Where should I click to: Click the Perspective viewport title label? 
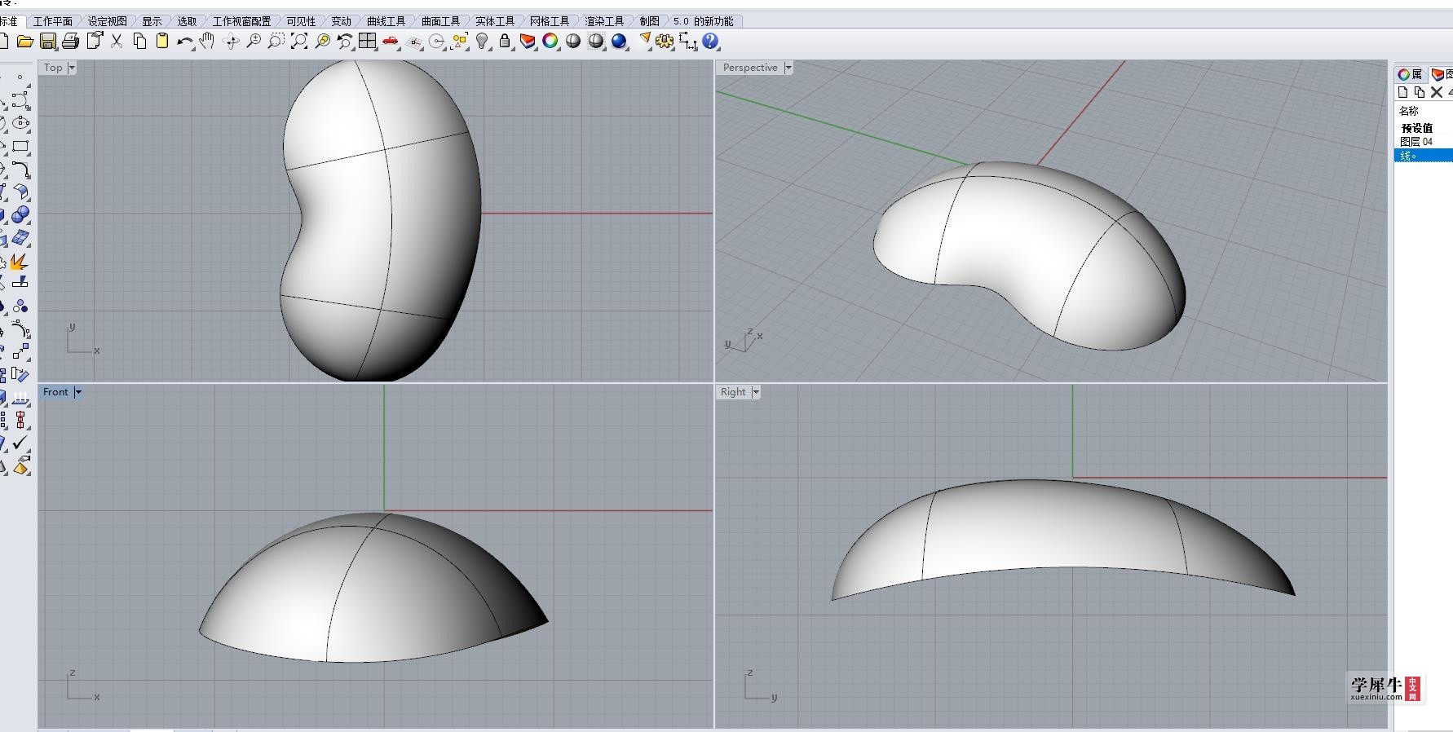[751, 68]
